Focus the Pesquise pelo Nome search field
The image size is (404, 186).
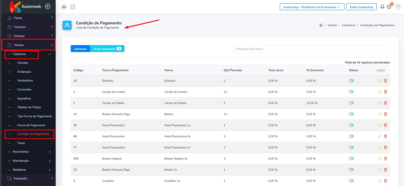(312, 49)
